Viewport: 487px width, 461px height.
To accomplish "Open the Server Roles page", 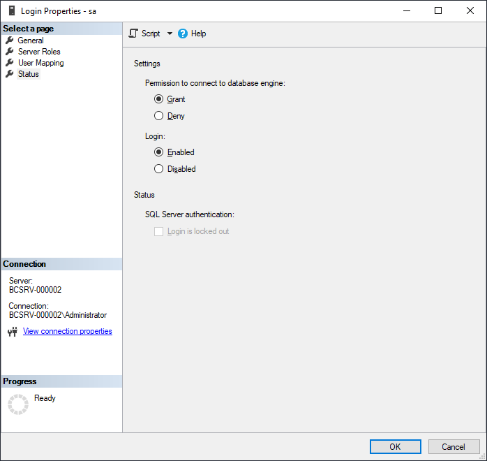I will [x=39, y=52].
